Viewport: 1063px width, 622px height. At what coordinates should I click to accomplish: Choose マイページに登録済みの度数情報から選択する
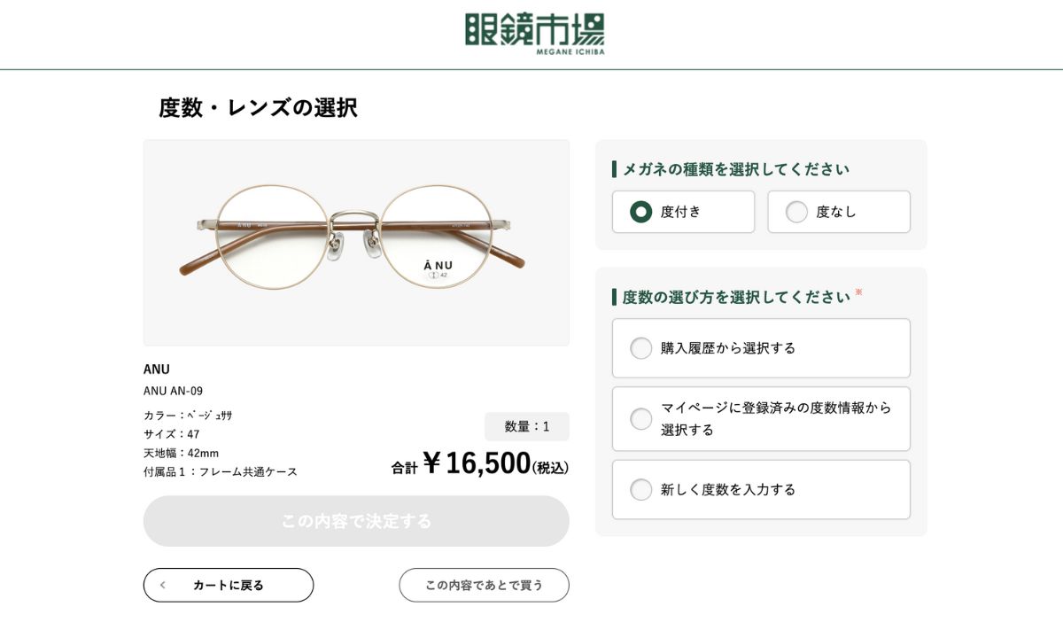641,419
